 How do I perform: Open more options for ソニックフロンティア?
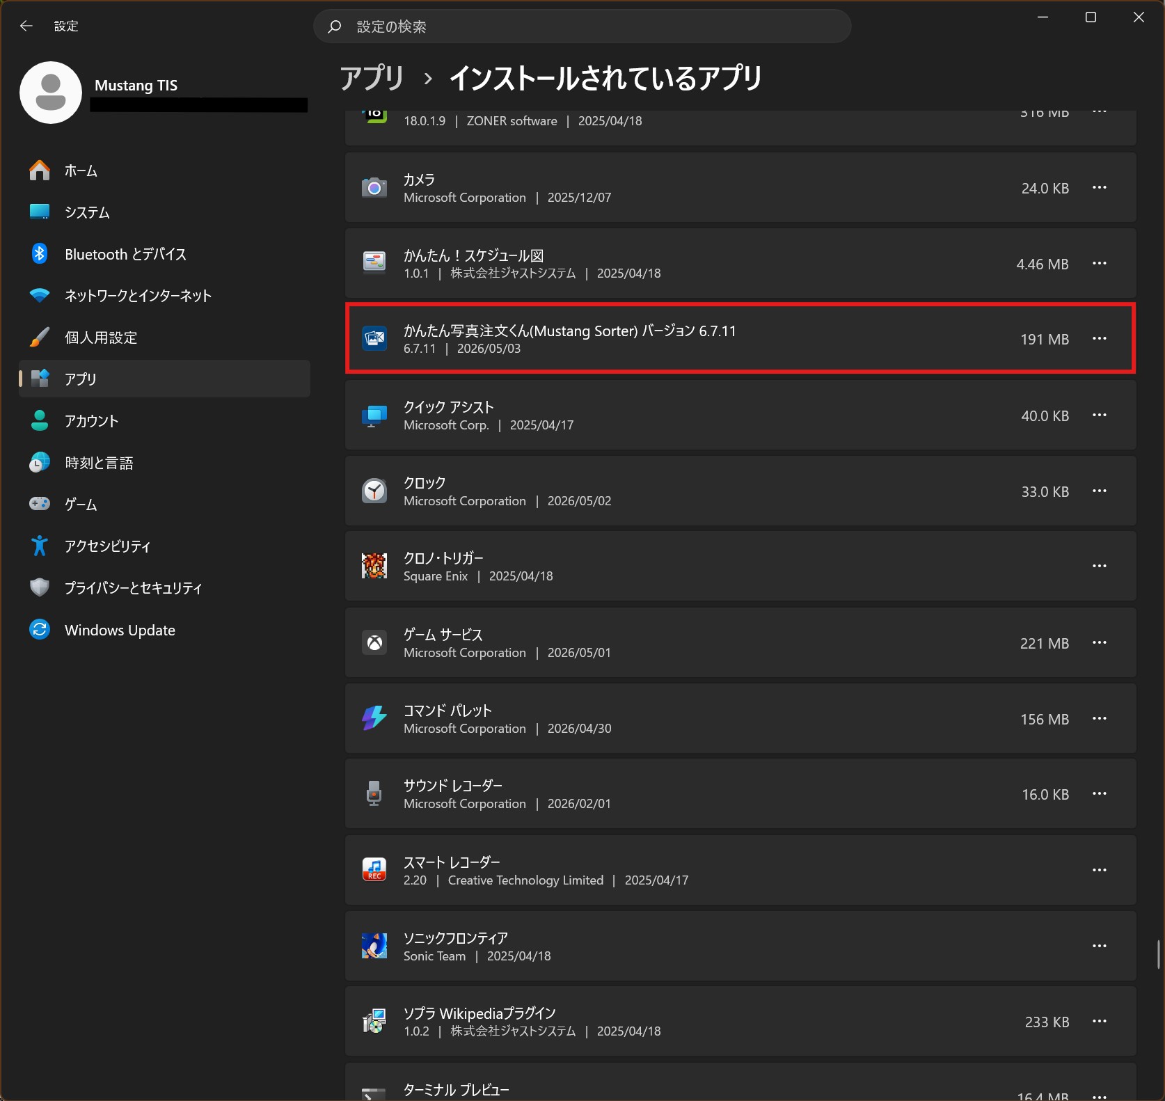1100,946
